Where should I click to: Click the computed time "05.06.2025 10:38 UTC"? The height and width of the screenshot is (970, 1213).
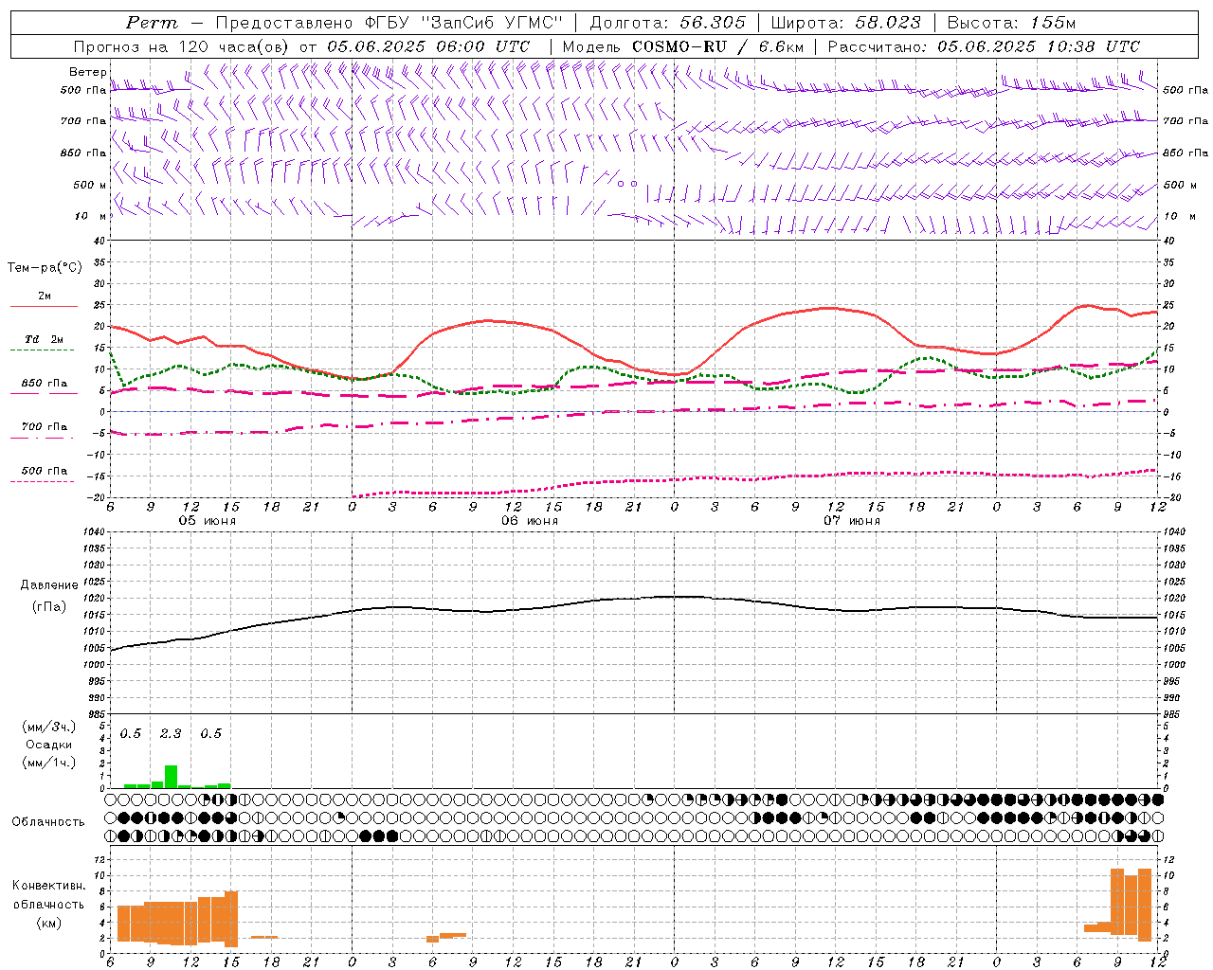point(1039,46)
